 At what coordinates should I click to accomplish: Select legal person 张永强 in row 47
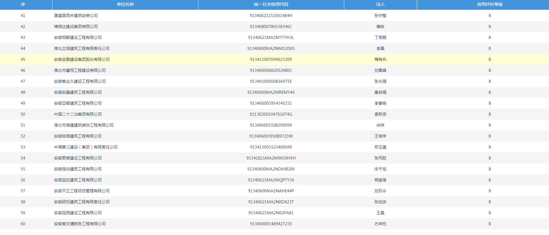(380, 81)
